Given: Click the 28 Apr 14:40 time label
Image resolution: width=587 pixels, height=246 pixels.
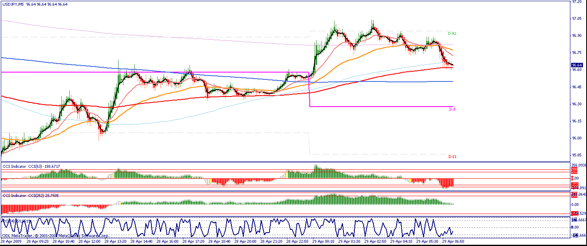Looking at the screenshot, I should pos(141,242).
